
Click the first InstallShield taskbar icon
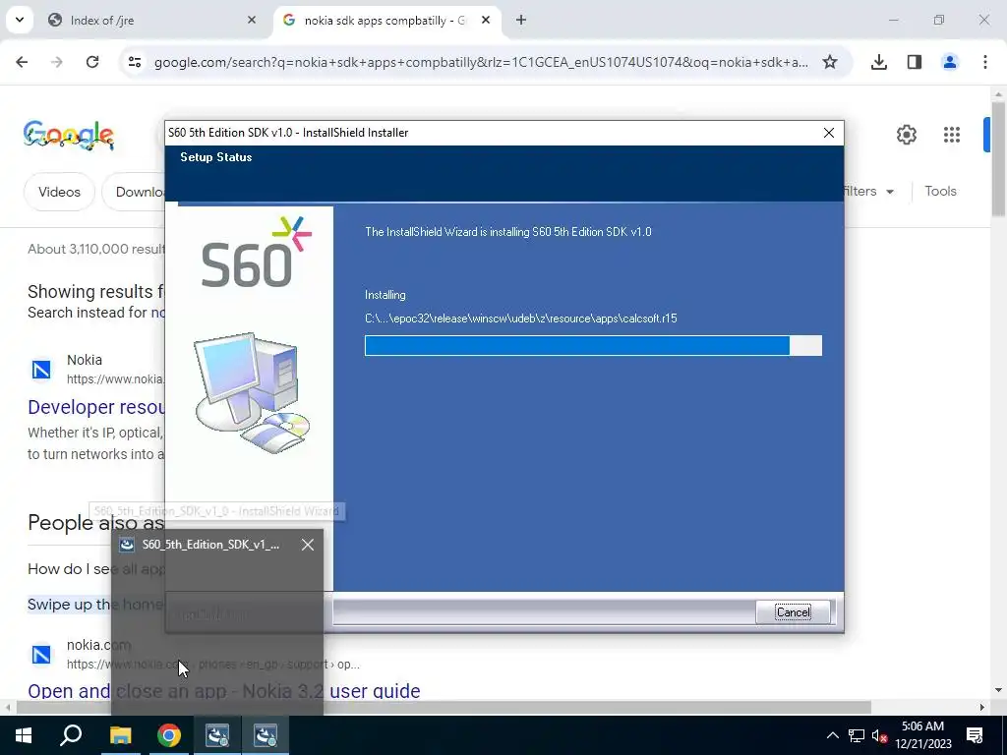point(217,735)
